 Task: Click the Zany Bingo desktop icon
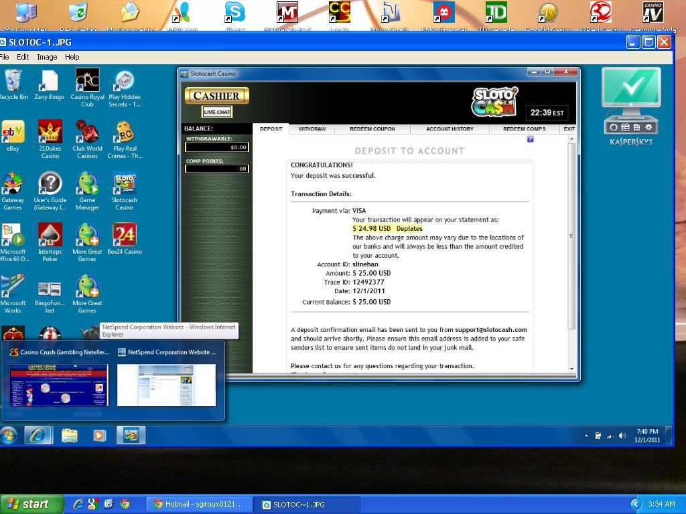[x=50, y=85]
